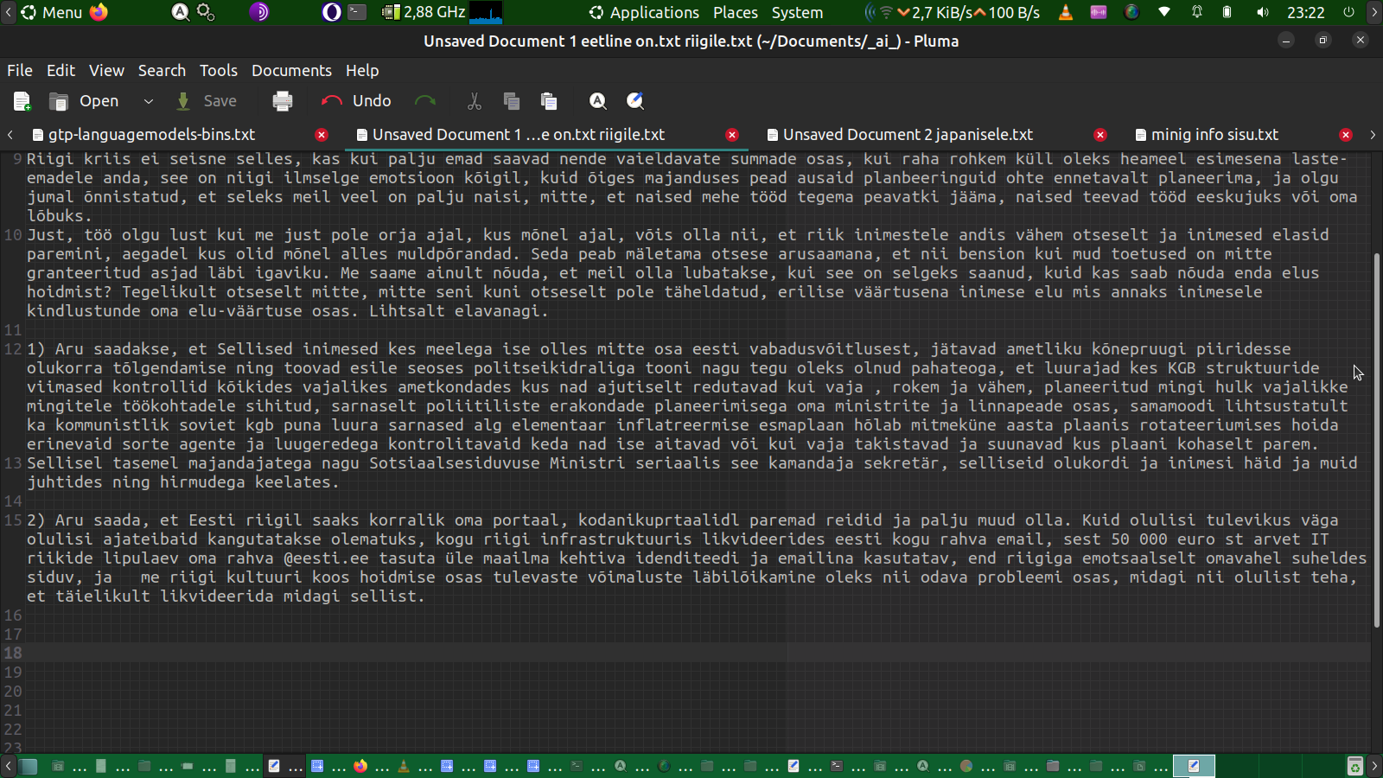The width and height of the screenshot is (1383, 778).
Task: Click the Show Desktop button in bottom panel
Action: tap(29, 766)
